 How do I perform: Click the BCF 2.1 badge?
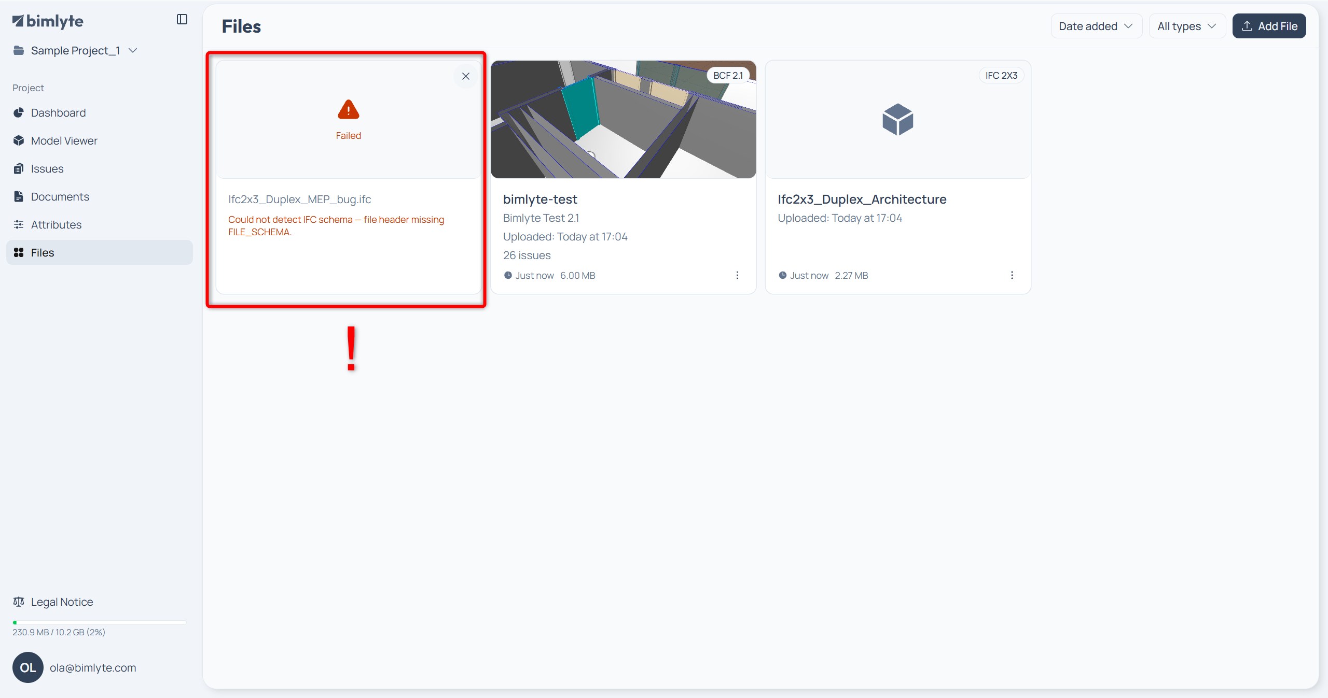click(x=728, y=75)
